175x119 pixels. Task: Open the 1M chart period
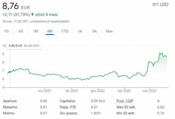coord(35,31)
